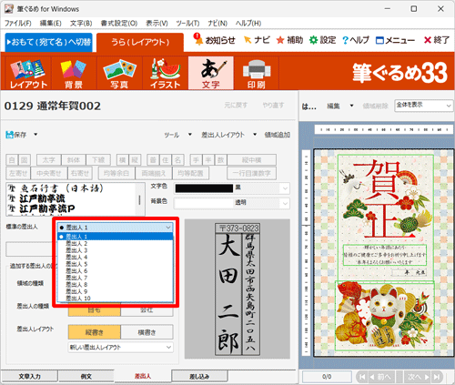The image size is (455, 385).
Task: Toggle 太字 bold formatting
Action: coord(48,160)
